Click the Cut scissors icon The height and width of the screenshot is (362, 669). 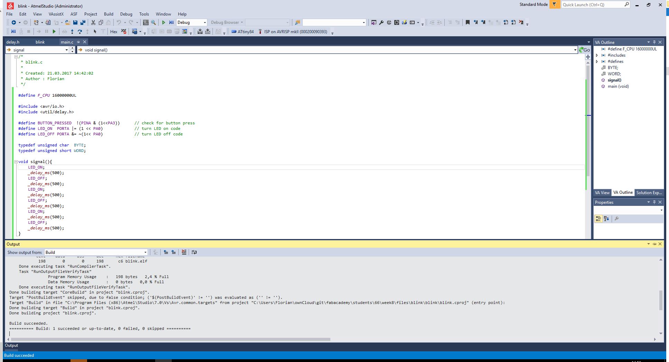[x=93, y=22]
